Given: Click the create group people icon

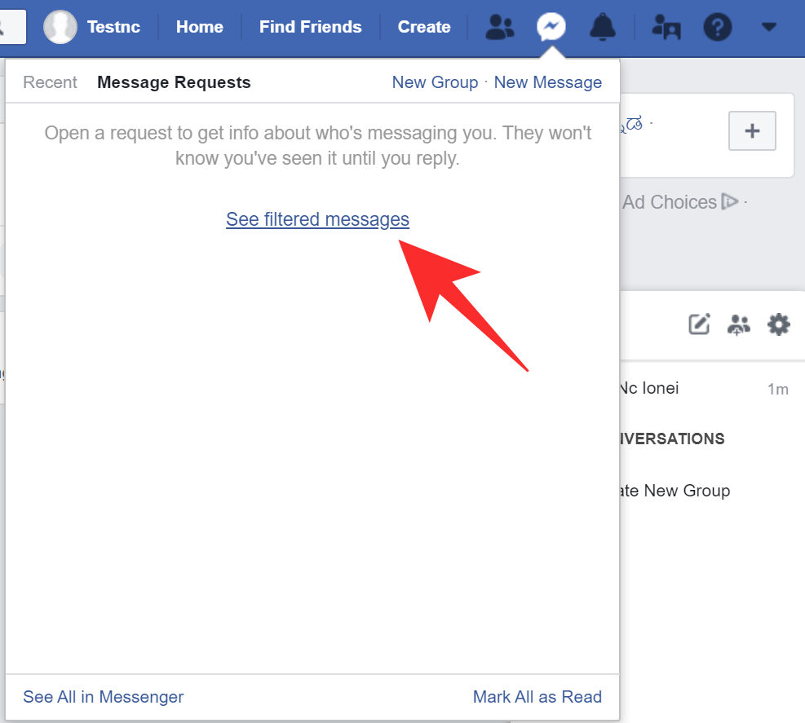Looking at the screenshot, I should 738,324.
